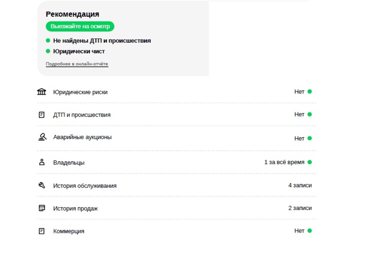Click the bank building icon for legal risks
This screenshot has width=365, height=274.
point(42,92)
